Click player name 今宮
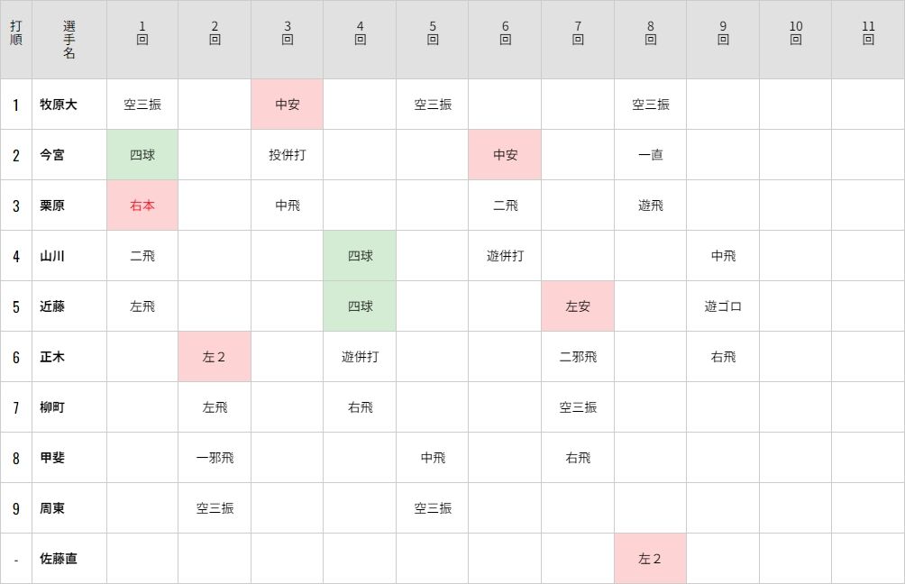The width and height of the screenshot is (905, 584). (x=52, y=155)
